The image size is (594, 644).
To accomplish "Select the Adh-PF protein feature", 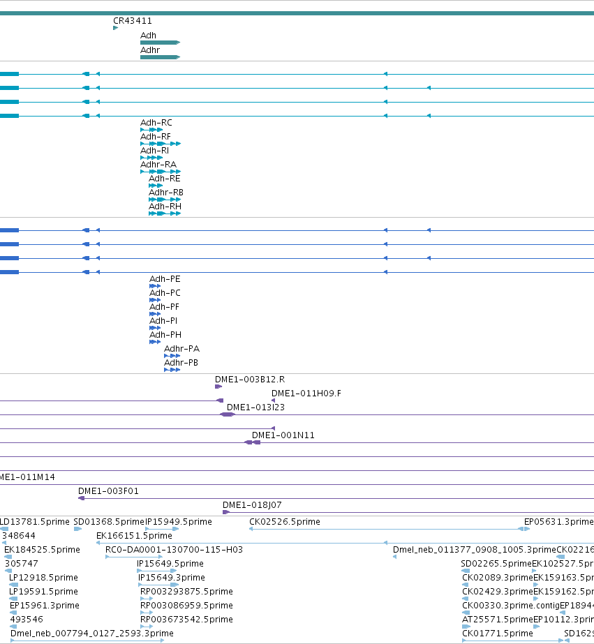I will [x=155, y=314].
